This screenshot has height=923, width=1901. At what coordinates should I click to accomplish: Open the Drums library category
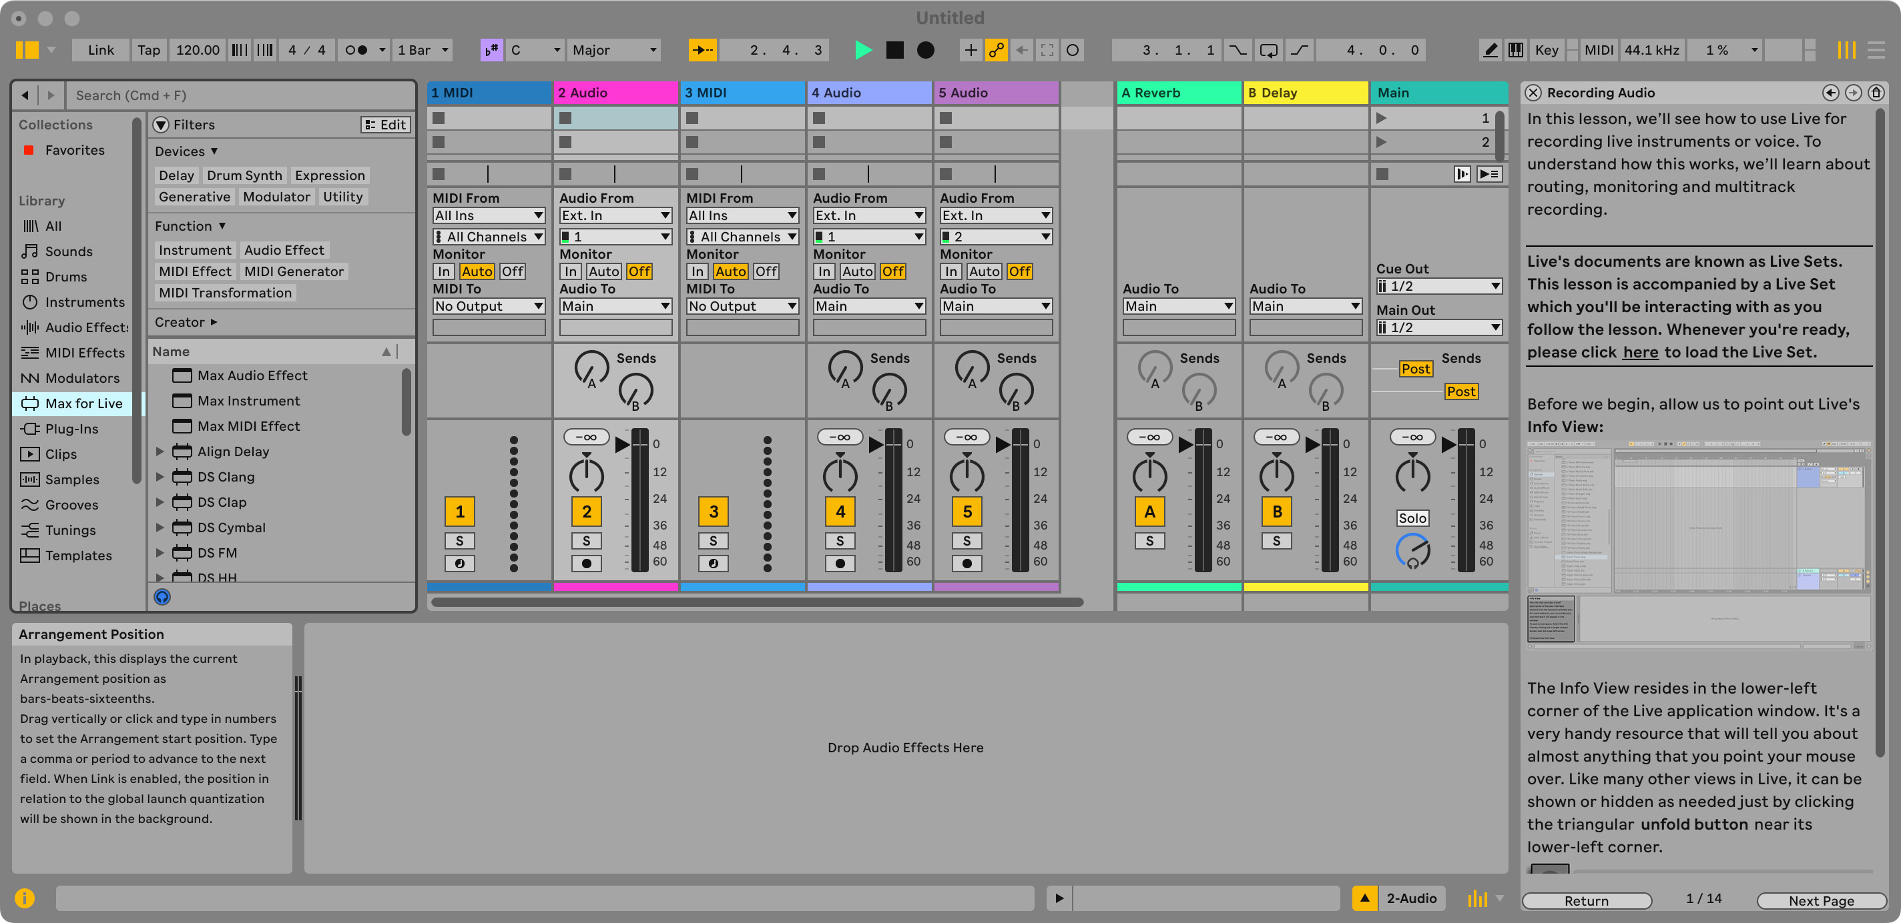(x=65, y=277)
